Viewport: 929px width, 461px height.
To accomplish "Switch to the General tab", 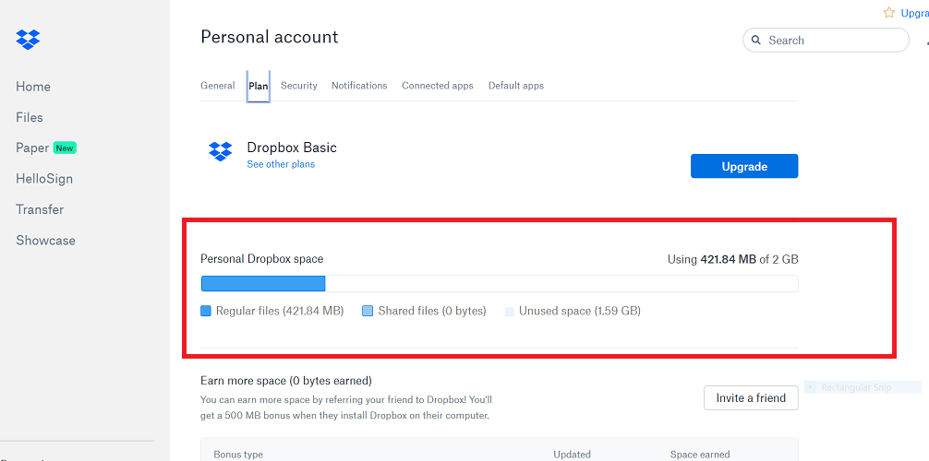I will 217,85.
